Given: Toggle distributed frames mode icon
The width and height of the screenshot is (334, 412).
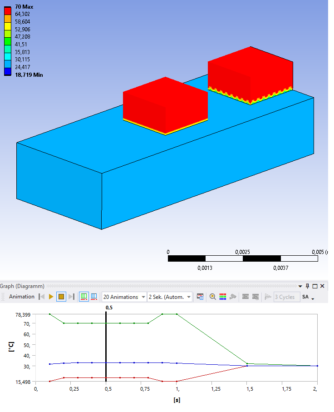Looking at the screenshot, I should (84, 297).
